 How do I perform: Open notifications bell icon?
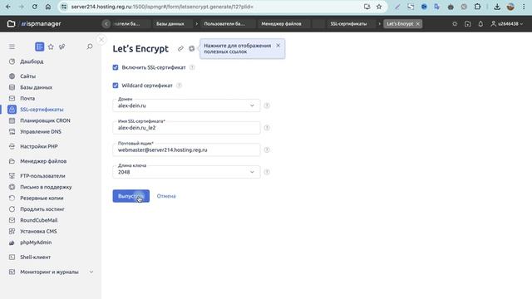click(x=480, y=24)
